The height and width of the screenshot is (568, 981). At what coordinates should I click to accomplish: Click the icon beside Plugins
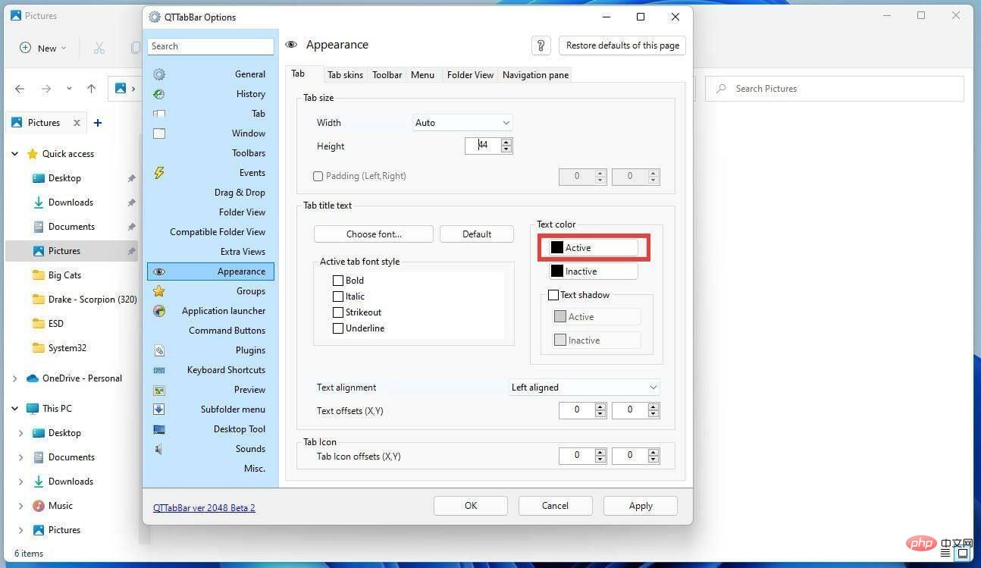tap(159, 350)
